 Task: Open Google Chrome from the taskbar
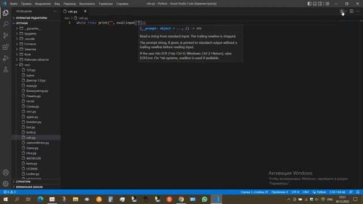pos(181,199)
